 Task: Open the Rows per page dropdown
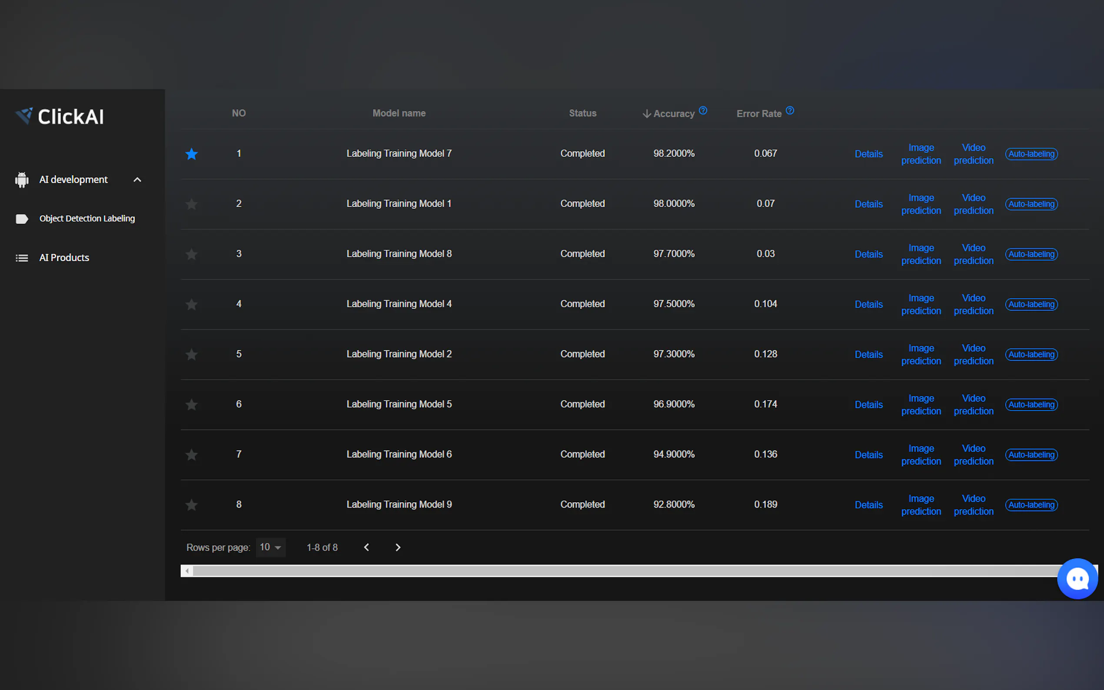tap(270, 547)
